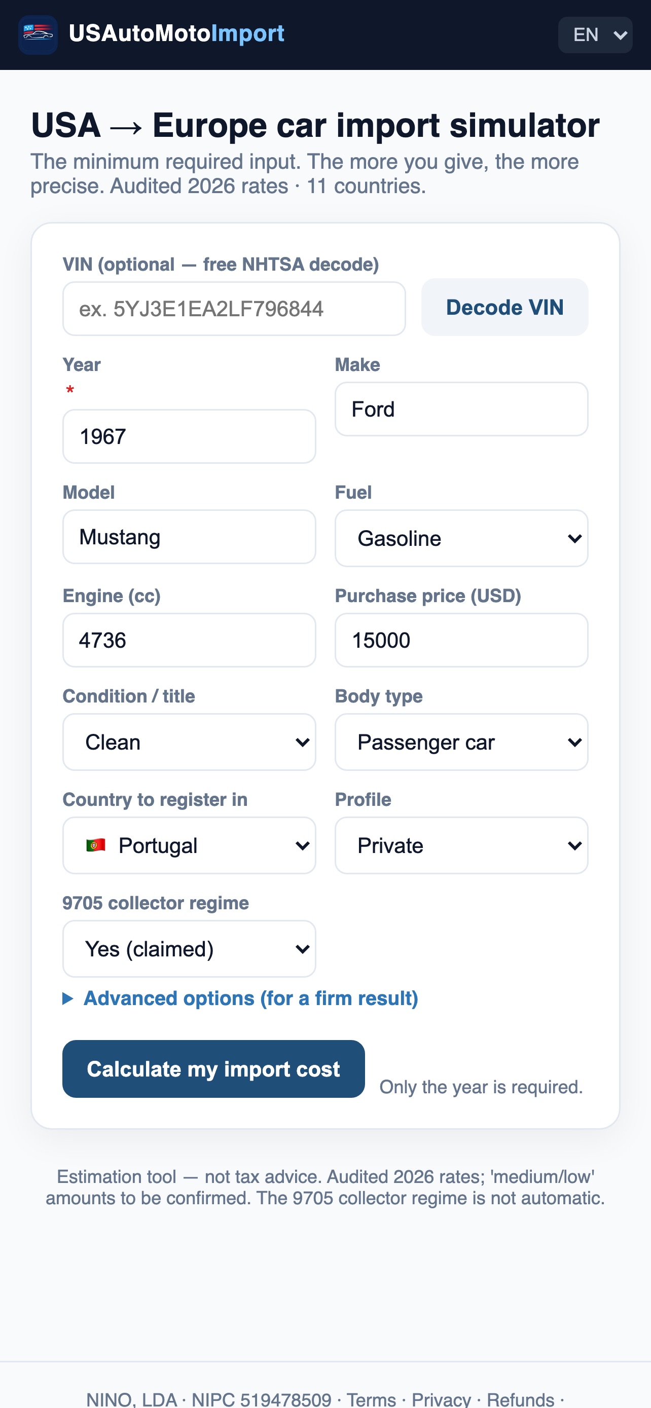Open the Terms link in footer
651x1408 pixels.
371,1400
